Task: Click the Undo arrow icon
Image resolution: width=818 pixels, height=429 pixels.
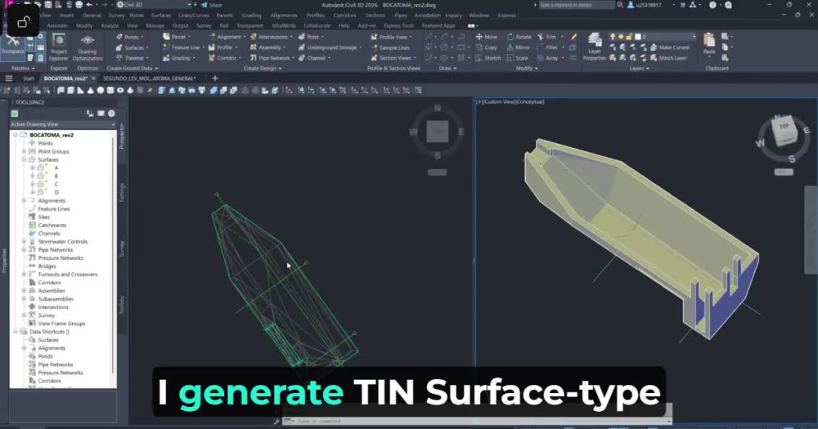Action: point(90,5)
